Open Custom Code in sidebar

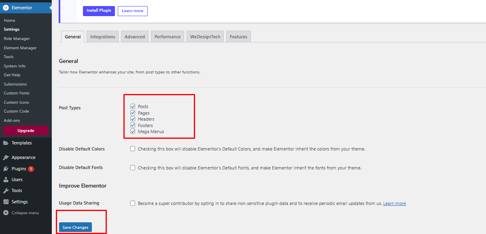(x=17, y=111)
